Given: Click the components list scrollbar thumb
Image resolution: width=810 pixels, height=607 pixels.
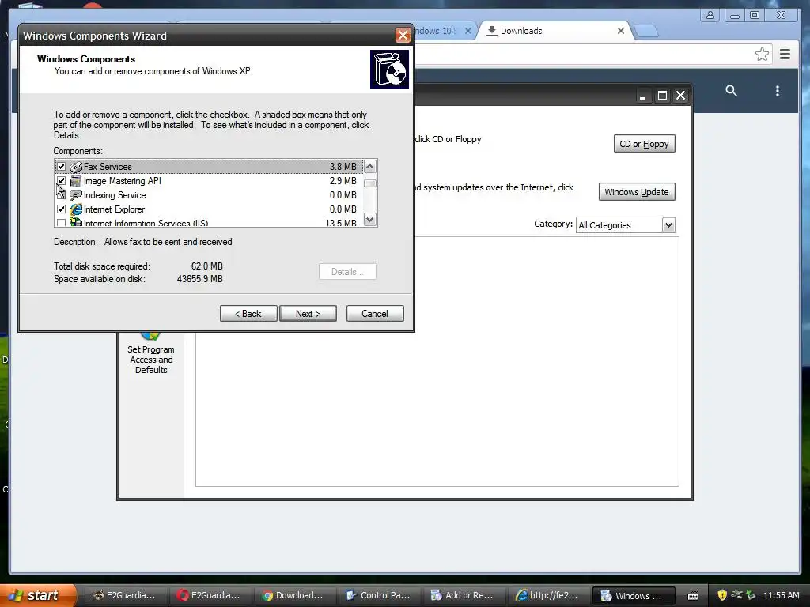Looking at the screenshot, I should coord(370,183).
